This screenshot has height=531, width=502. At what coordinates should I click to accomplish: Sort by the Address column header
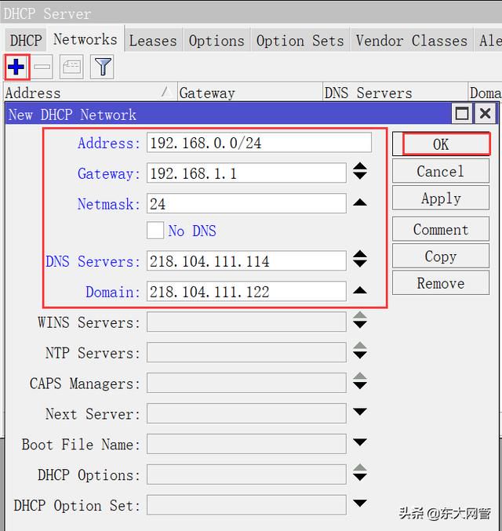[91, 93]
